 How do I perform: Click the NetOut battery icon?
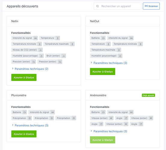tap(103, 38)
